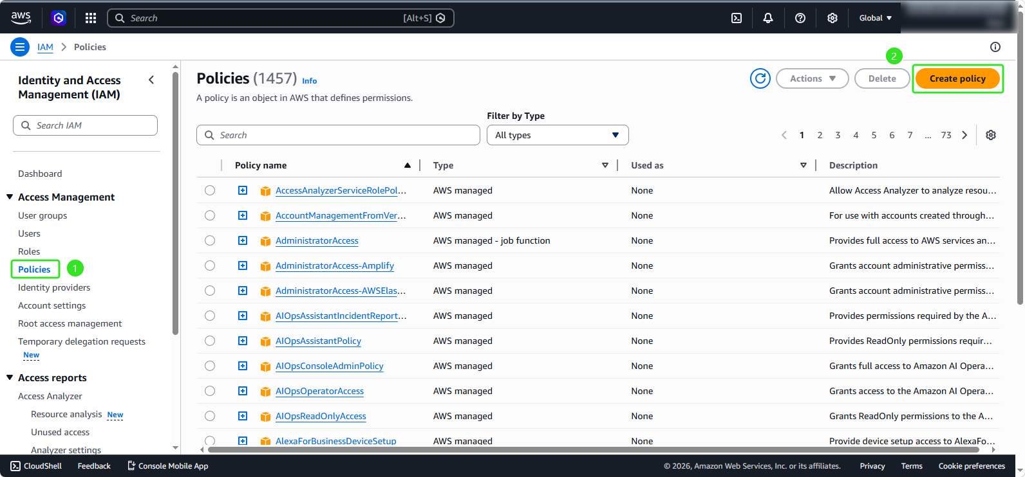Collapse the Access Management section
Viewport: 1025px width, 477px height.
(10, 197)
